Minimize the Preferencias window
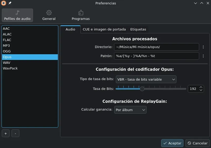211x148 pixels. point(195,3)
